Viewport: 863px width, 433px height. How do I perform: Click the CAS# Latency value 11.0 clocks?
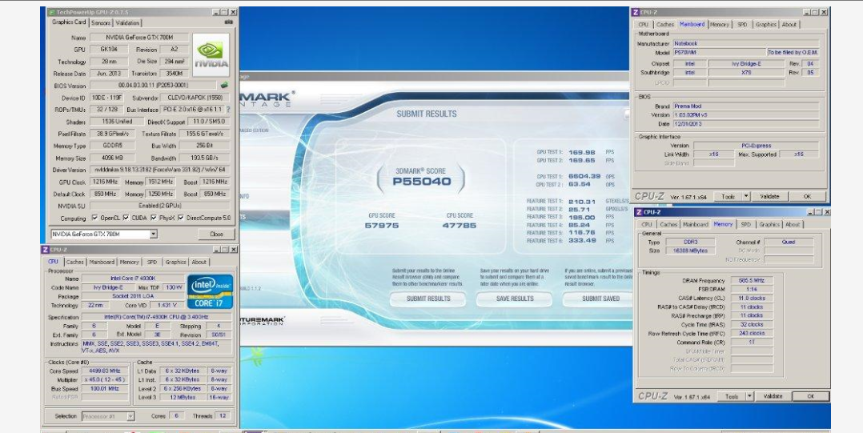click(x=752, y=299)
